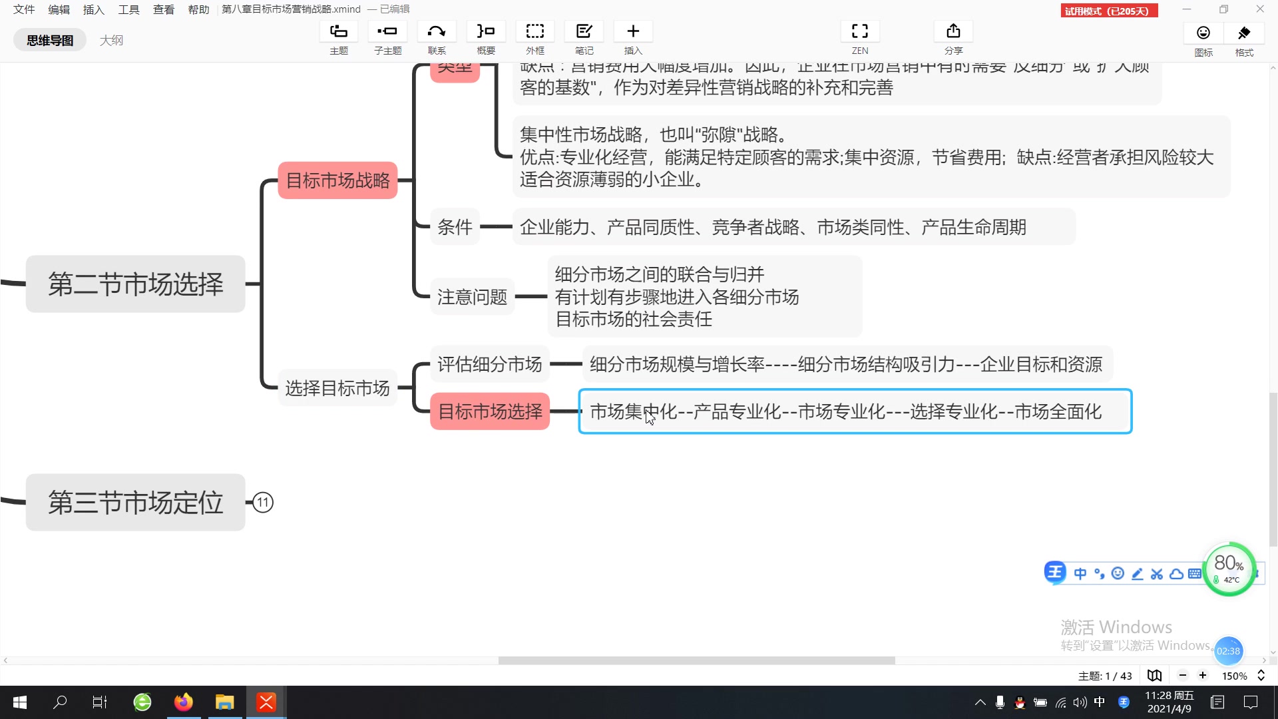Show hidden tray icons chevron

click(980, 702)
